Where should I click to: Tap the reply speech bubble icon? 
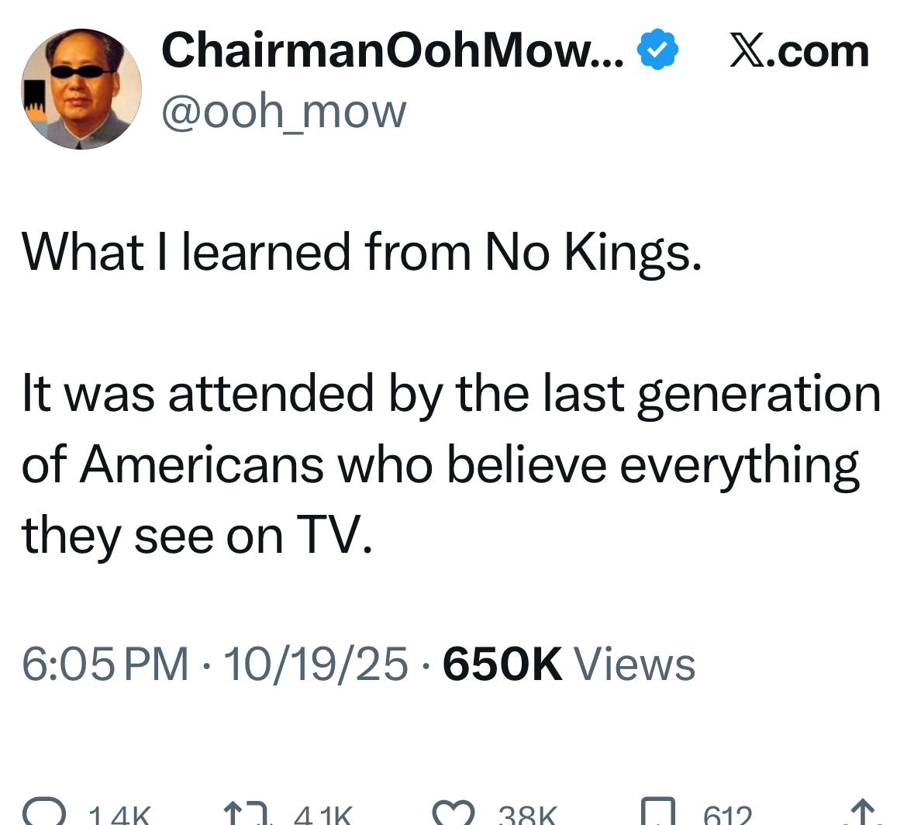tap(43, 813)
